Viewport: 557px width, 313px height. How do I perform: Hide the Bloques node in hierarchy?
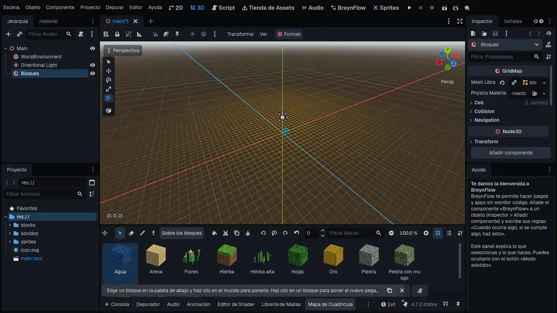(x=92, y=73)
